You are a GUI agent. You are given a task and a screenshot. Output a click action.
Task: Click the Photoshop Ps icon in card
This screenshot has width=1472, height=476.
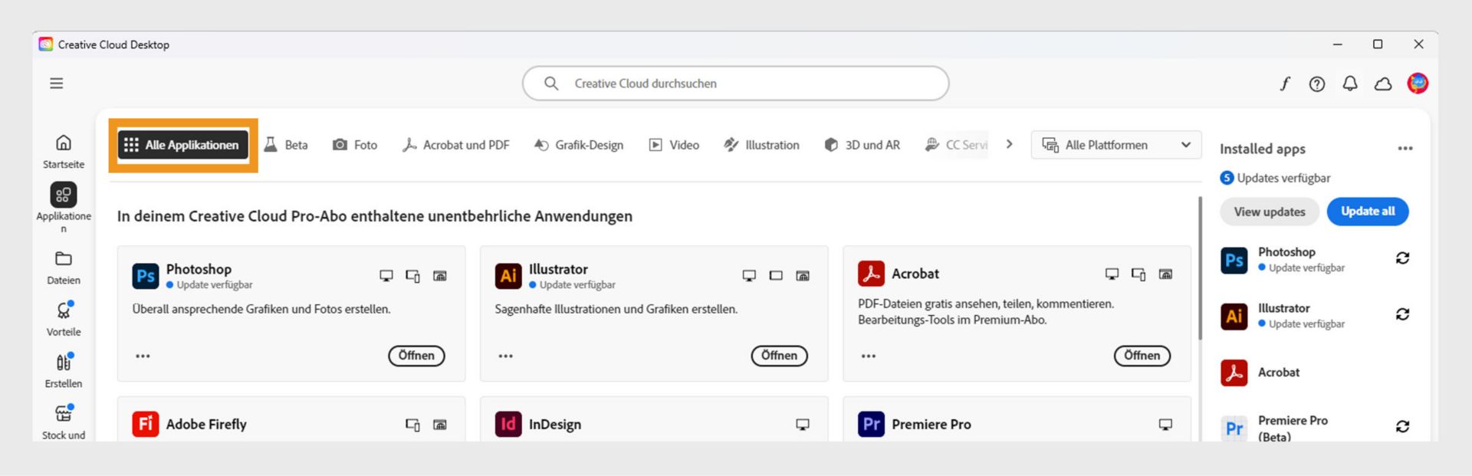[x=146, y=276]
